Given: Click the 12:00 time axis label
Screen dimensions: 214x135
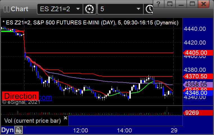Looking at the screenshot, I should coord(80,131).
